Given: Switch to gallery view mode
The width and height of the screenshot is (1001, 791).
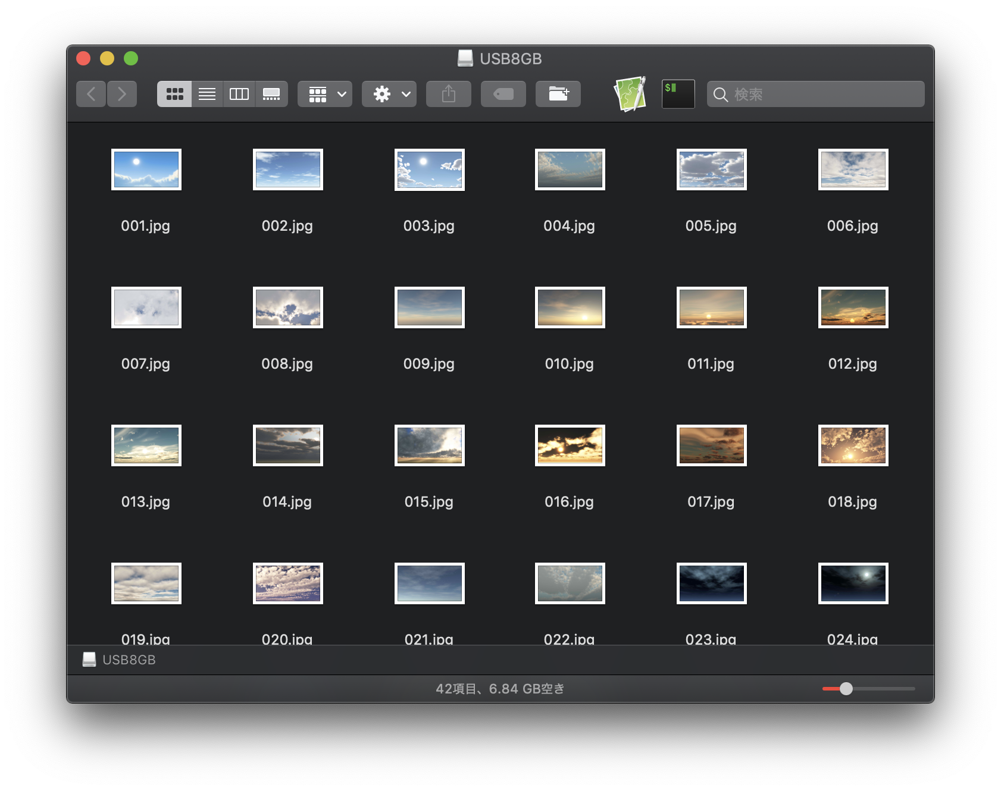Looking at the screenshot, I should (x=271, y=94).
